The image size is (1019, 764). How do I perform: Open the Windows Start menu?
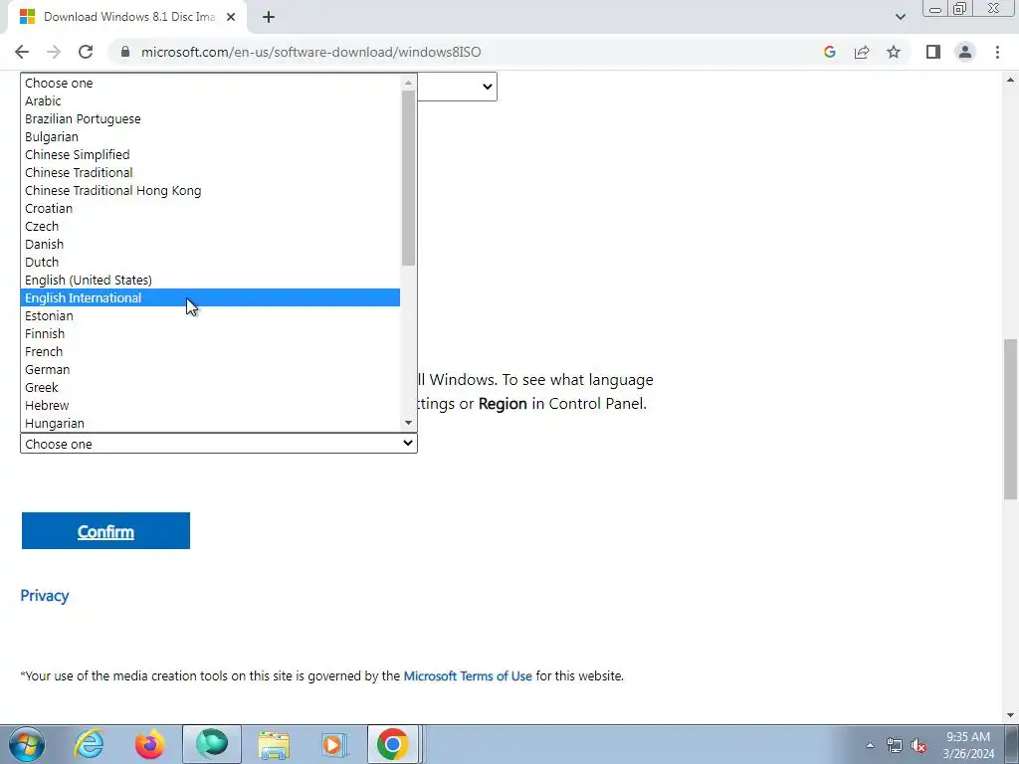coord(27,744)
